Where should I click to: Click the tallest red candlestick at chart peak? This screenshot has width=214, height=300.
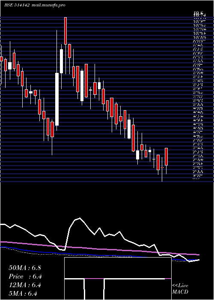pos(65,31)
